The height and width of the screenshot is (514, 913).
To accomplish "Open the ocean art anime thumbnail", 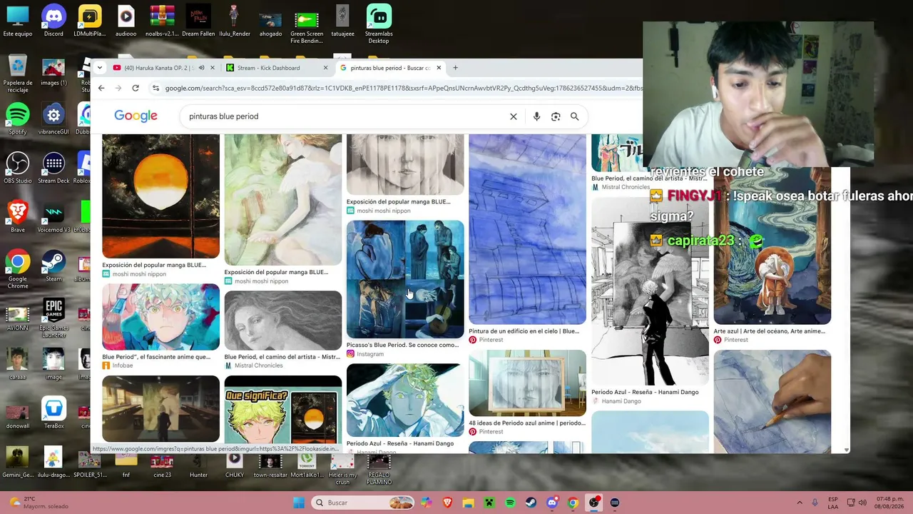I will [x=772, y=247].
